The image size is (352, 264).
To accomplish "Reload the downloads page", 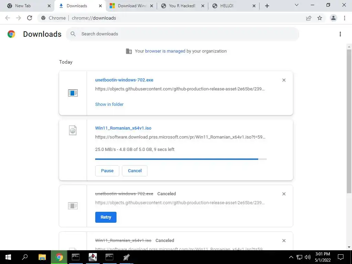I will (x=30, y=18).
